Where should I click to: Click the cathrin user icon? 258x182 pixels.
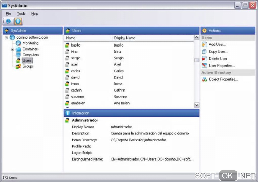click(67, 90)
